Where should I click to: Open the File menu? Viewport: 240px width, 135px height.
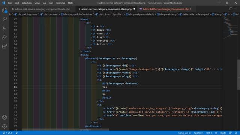click(x=10, y=3)
